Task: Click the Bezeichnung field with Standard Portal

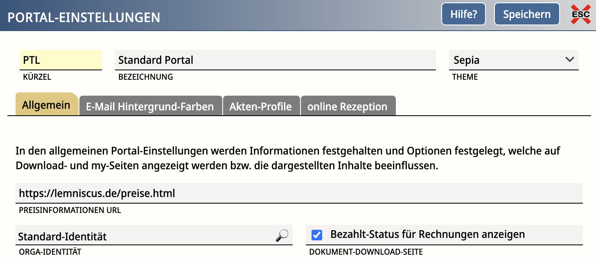Action: click(275, 60)
